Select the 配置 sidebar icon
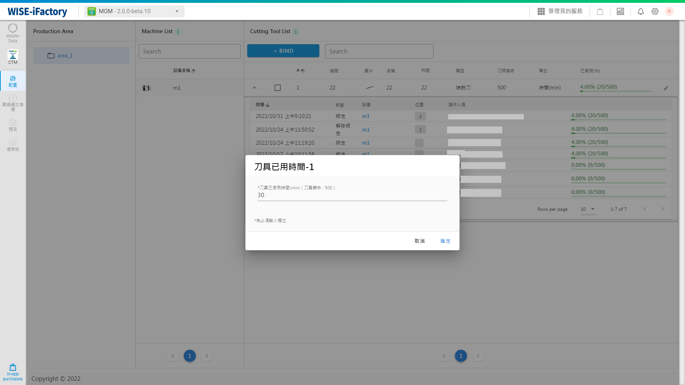The height and width of the screenshot is (385, 685). pyautogui.click(x=12, y=81)
